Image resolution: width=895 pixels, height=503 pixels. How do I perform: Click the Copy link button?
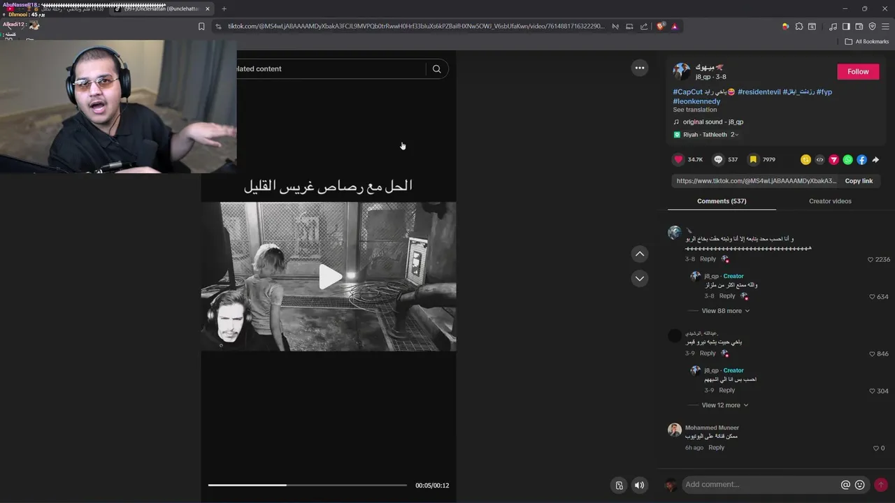click(x=859, y=181)
